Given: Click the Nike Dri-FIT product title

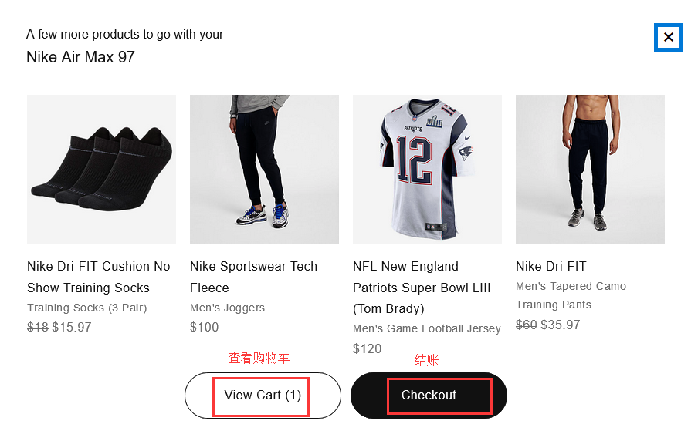Looking at the screenshot, I should 551,266.
